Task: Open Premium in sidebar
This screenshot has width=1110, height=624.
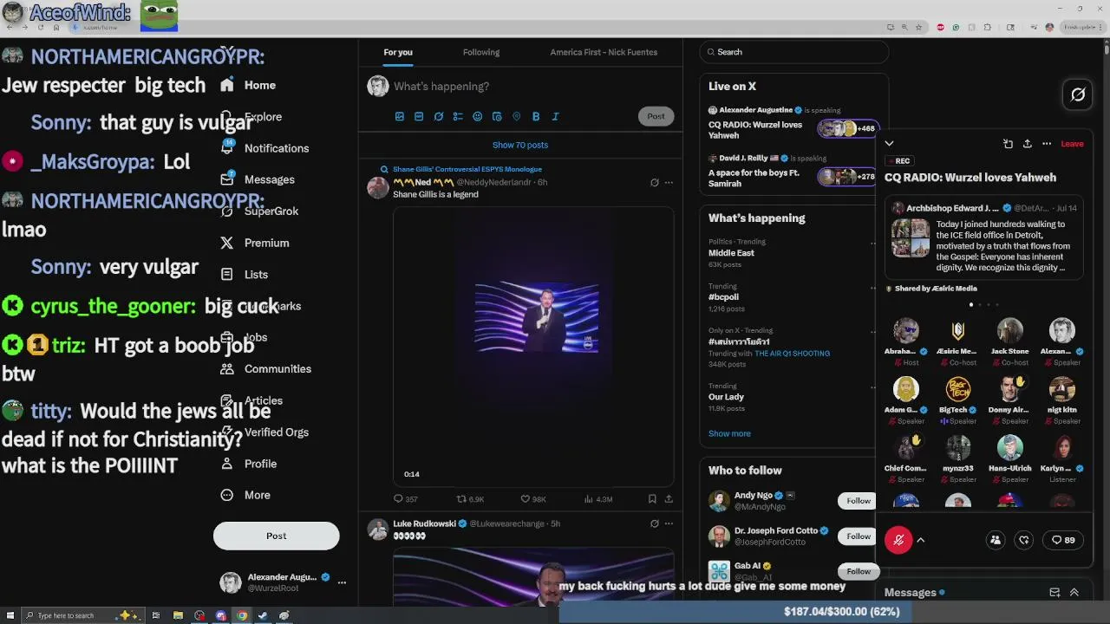Action: 255,243
